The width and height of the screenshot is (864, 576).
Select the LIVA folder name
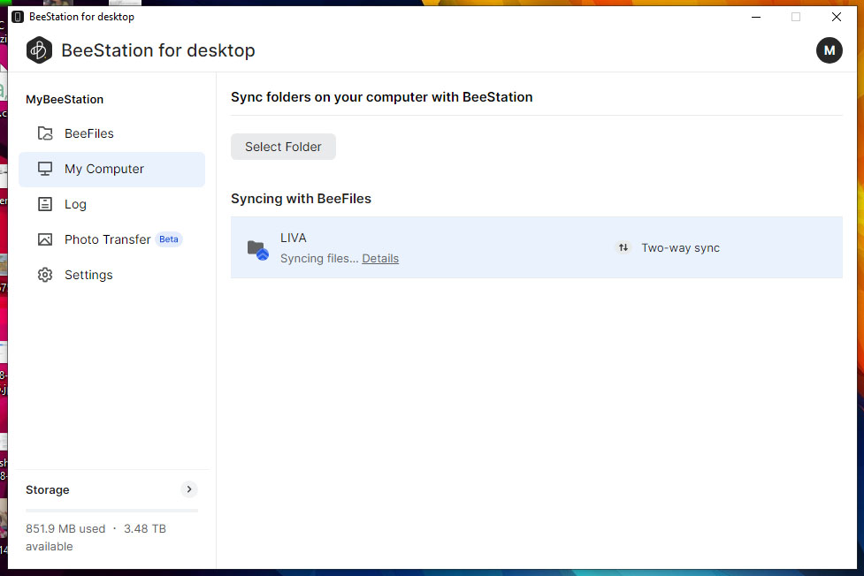tap(294, 238)
